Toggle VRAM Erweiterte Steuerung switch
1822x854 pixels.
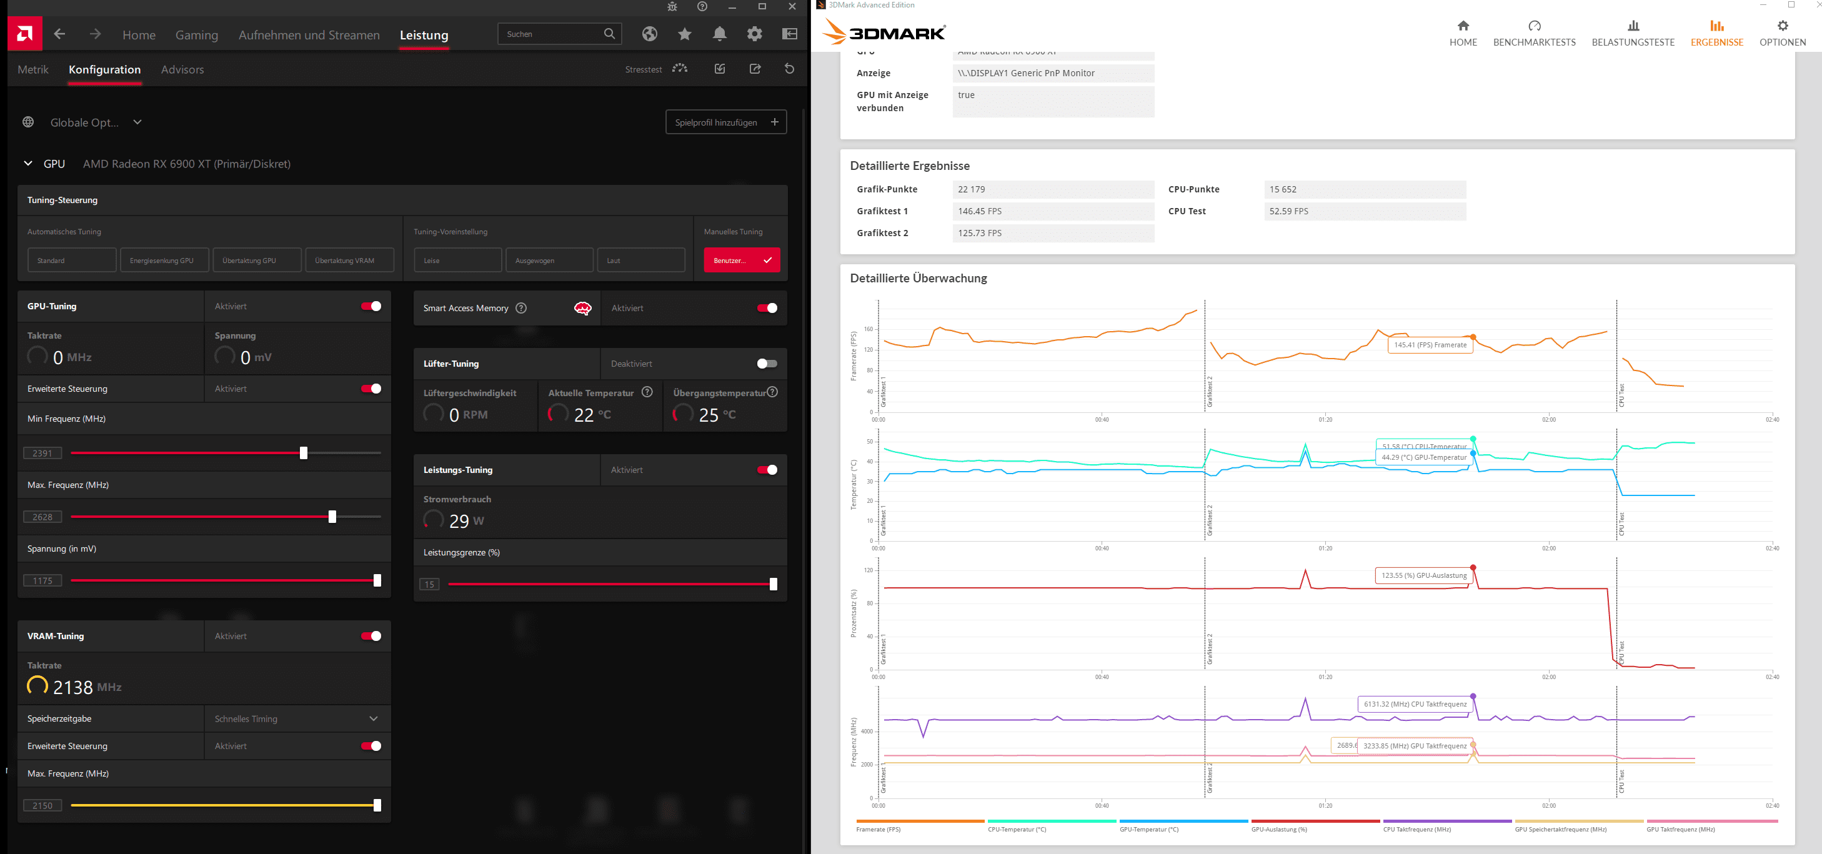click(371, 746)
